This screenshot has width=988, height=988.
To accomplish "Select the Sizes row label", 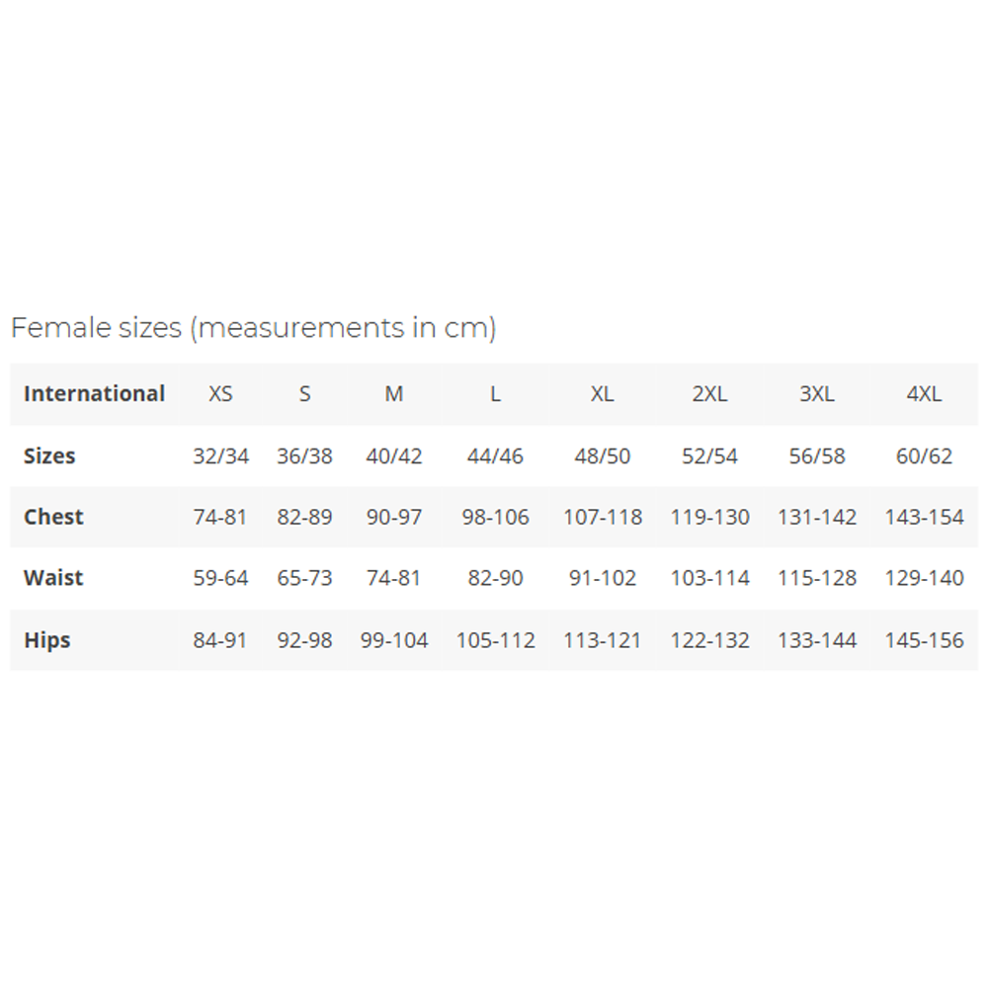I will (49, 456).
